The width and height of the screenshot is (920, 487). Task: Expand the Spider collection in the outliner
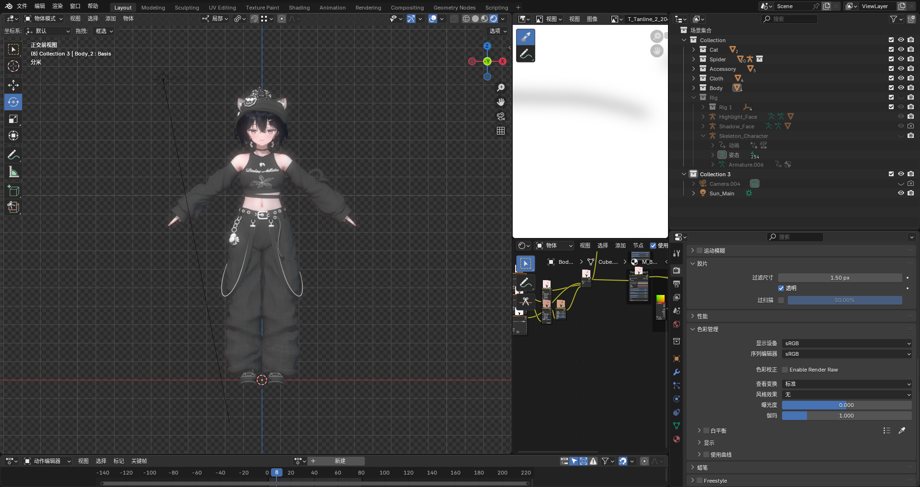[694, 59]
